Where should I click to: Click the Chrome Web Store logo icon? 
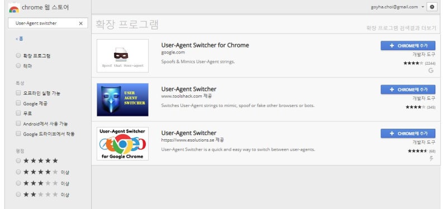14,8
